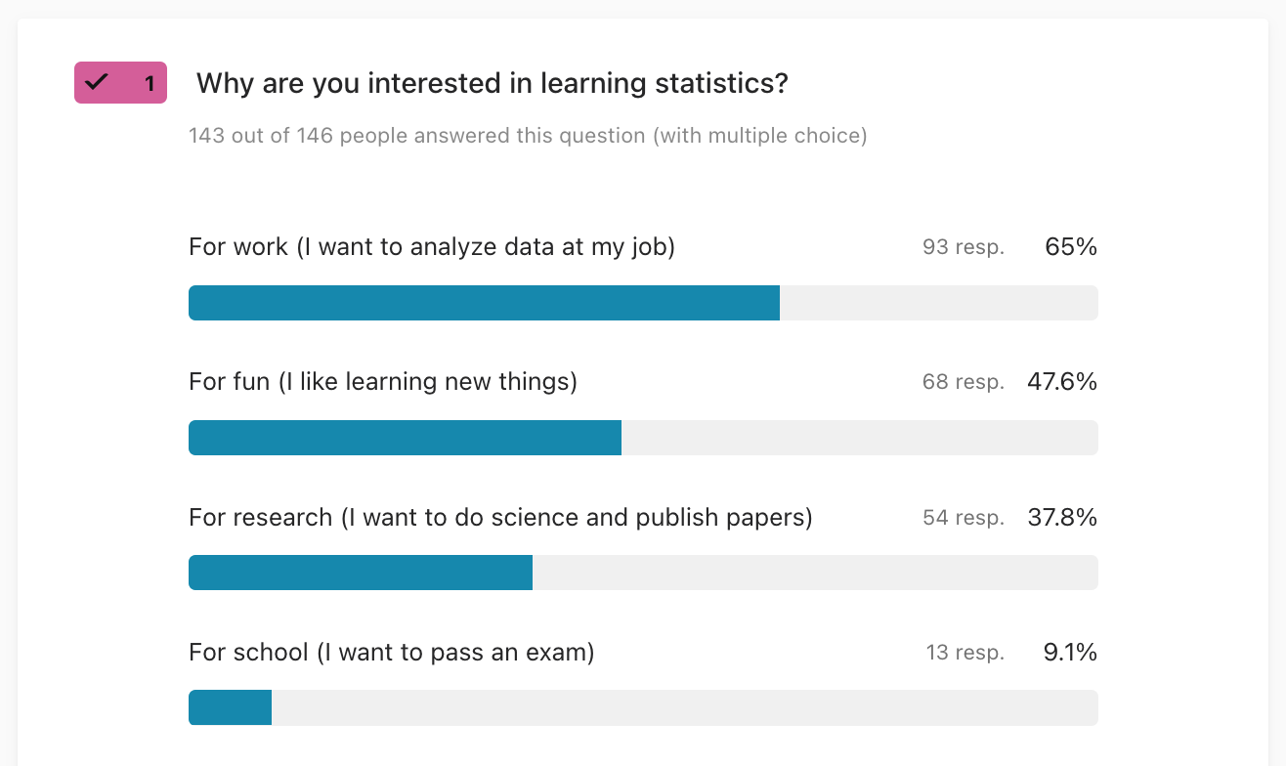Image resolution: width=1286 pixels, height=766 pixels.
Task: Click the 54 resp. count
Action: [964, 518]
